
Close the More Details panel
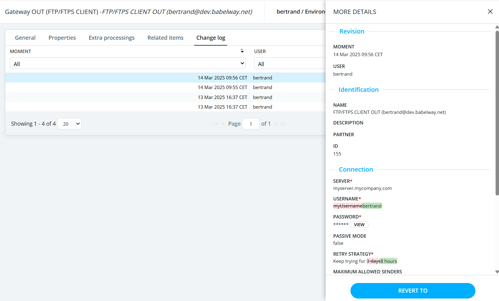click(x=490, y=11)
